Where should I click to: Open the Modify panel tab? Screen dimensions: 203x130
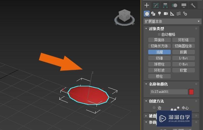tap(156, 5)
